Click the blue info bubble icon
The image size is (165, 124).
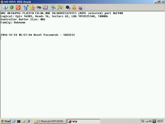tap(5, 8)
